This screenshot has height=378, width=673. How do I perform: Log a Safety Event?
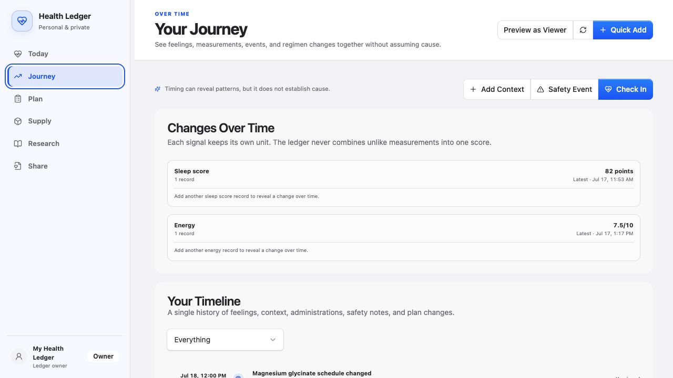(564, 89)
